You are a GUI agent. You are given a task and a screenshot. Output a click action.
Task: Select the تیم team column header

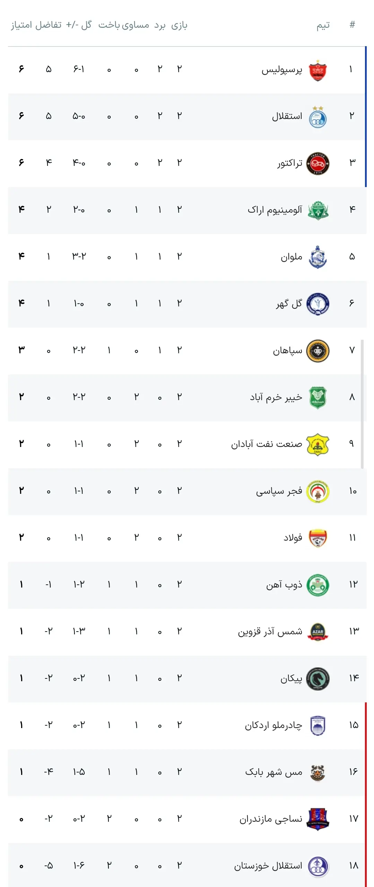[x=323, y=25]
